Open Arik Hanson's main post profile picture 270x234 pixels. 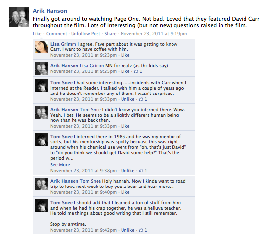click(x=19, y=17)
